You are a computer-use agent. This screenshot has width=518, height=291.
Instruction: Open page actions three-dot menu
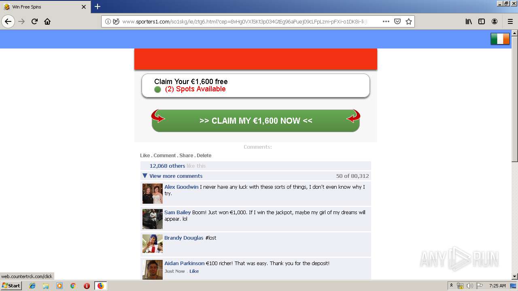click(386, 21)
